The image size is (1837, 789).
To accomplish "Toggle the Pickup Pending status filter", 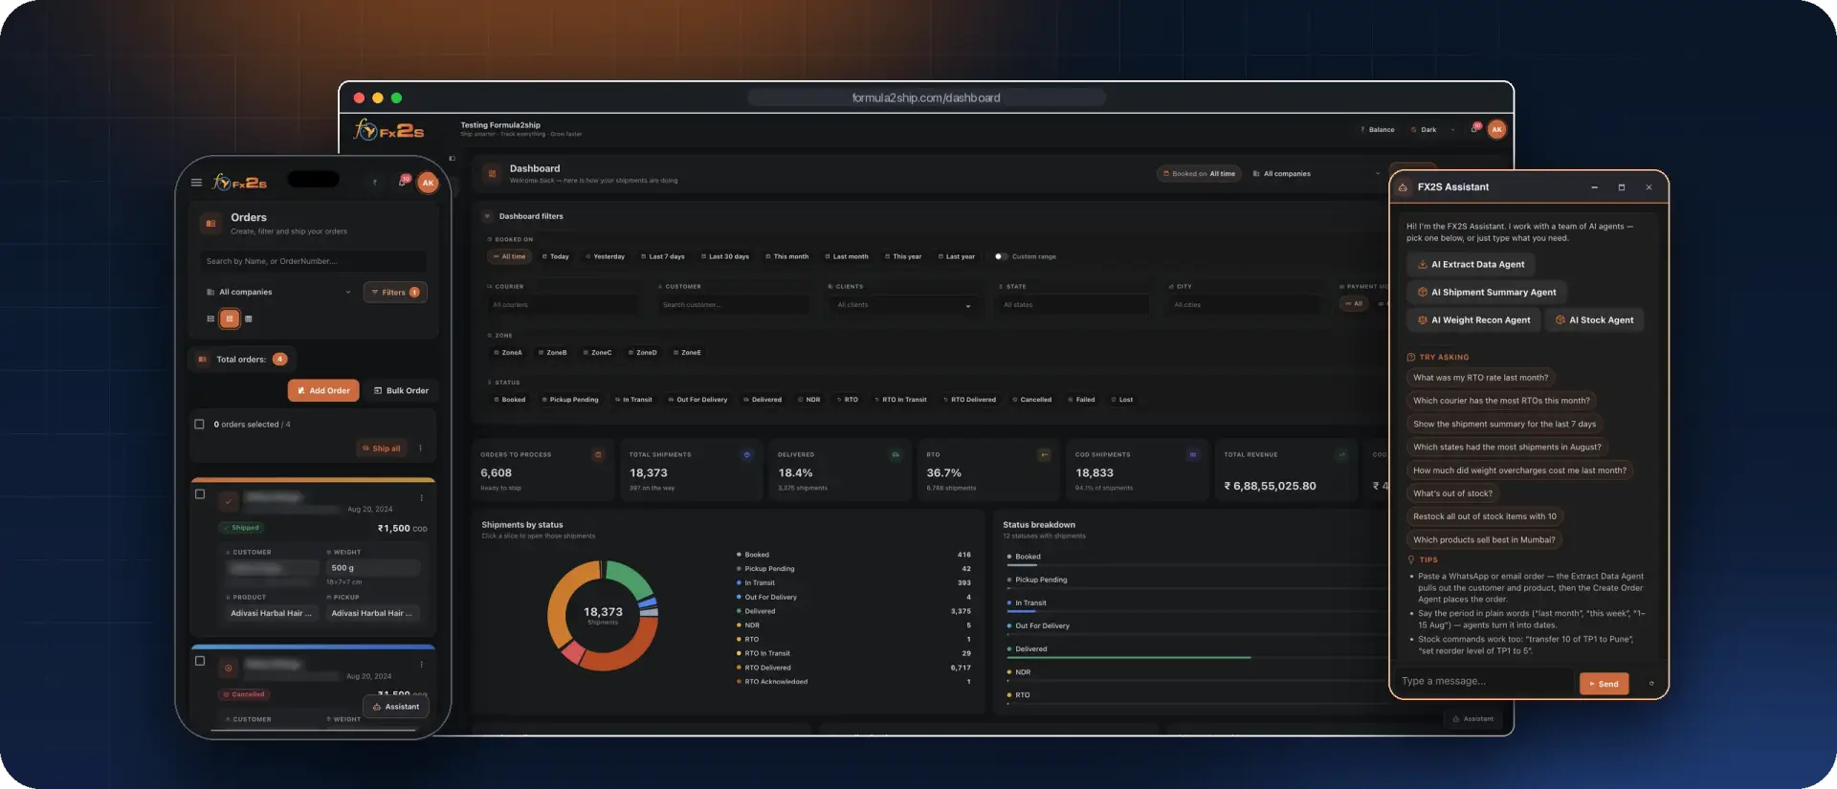I will coord(570,400).
